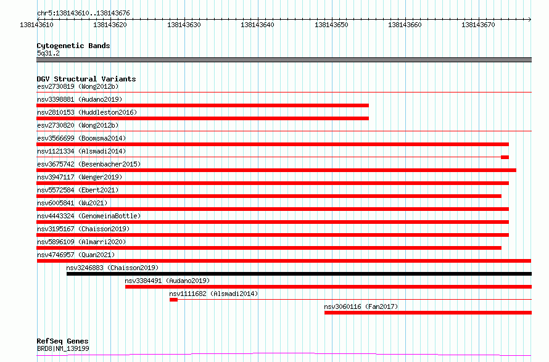Open variant nsv6005841 (Wu2021)
Viewport: 549px width, 362px height.
[x=72, y=203]
